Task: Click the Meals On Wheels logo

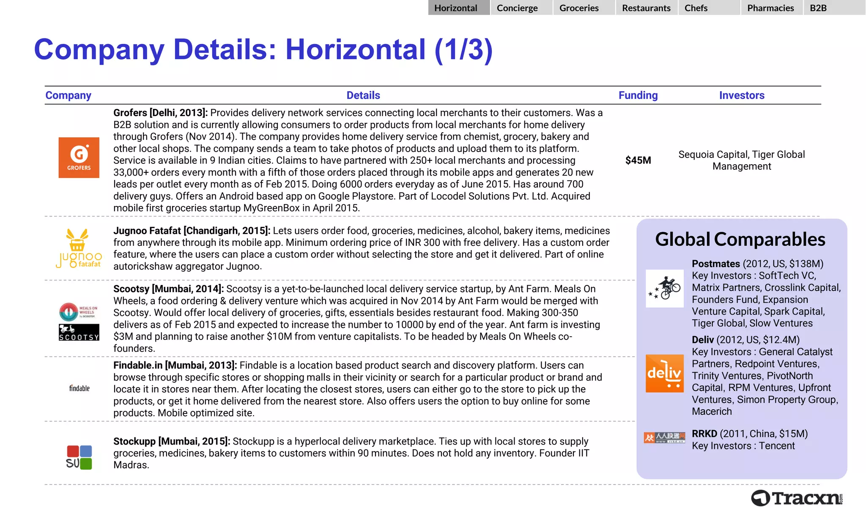Action: click(x=79, y=312)
